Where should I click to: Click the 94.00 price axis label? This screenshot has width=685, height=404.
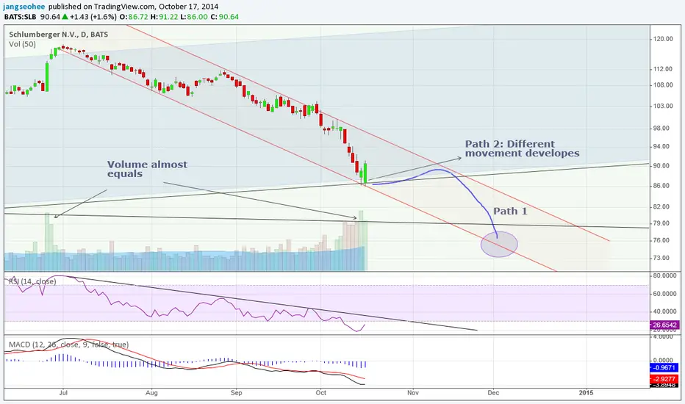(661, 147)
